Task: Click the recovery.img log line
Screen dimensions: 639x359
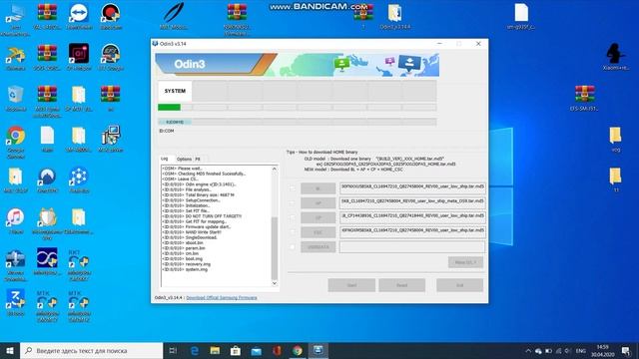Action: click(x=187, y=264)
